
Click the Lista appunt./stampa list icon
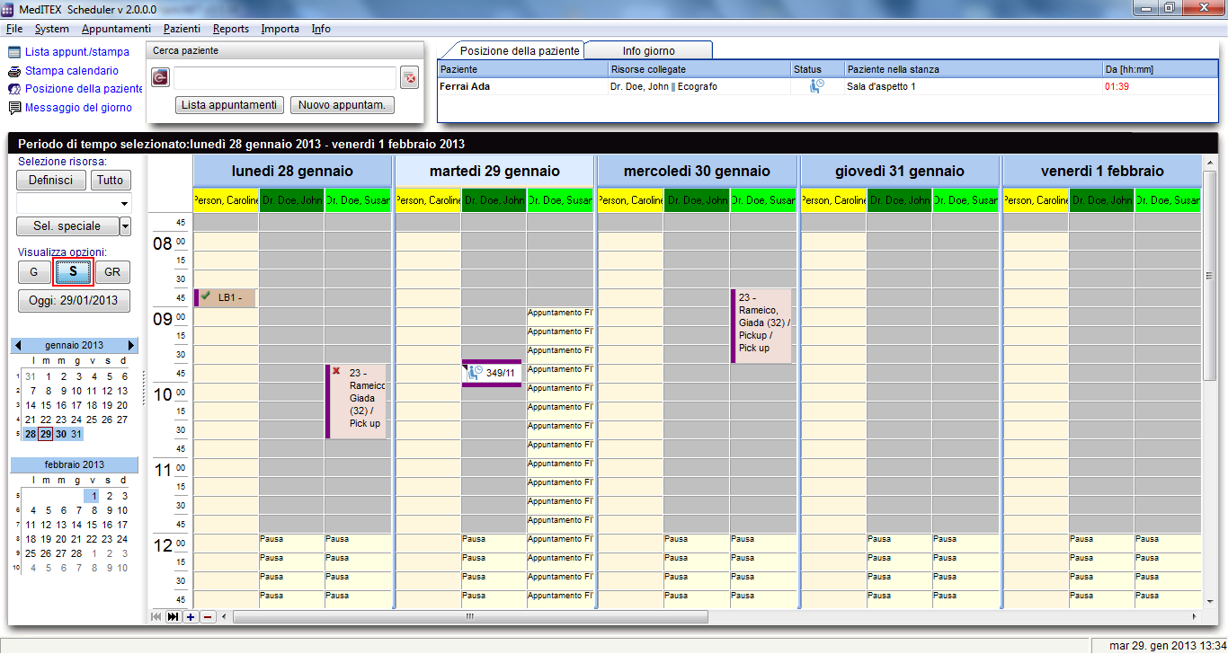14,52
